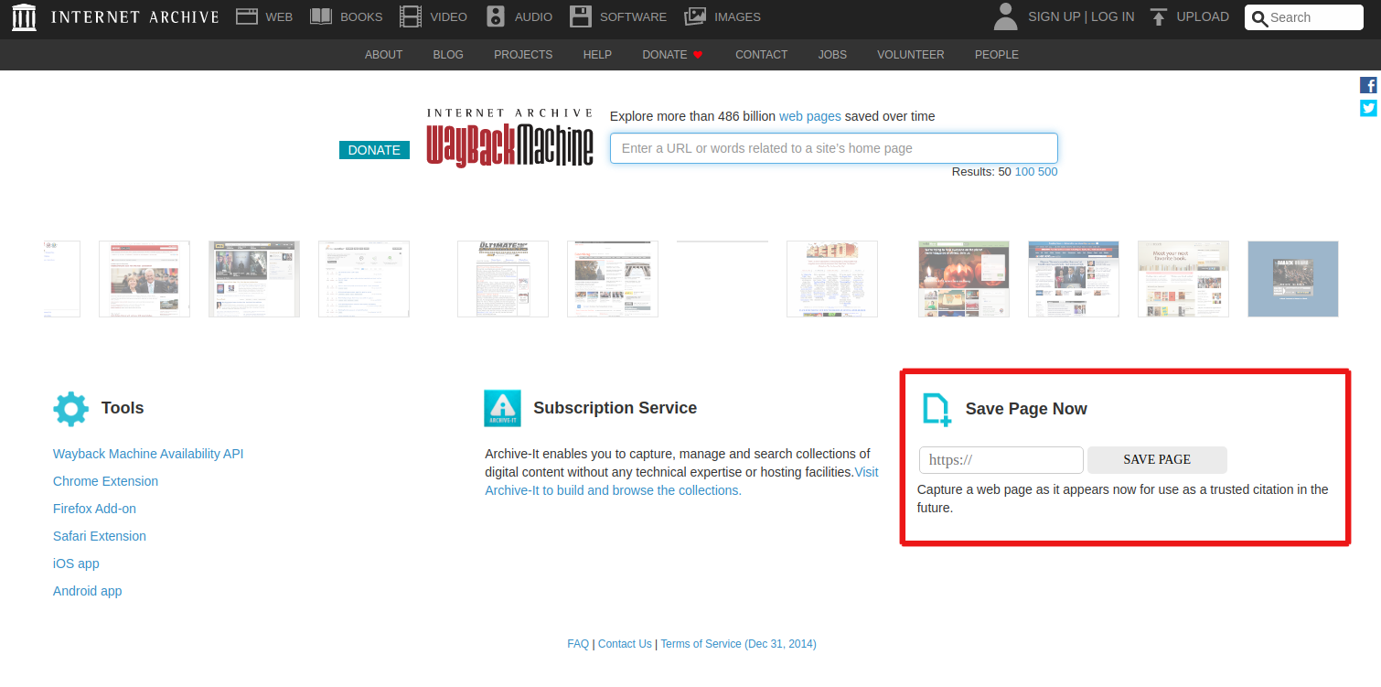Screen dimensions: 1381x687
Task: Open Safari Extension link
Action: click(x=100, y=536)
